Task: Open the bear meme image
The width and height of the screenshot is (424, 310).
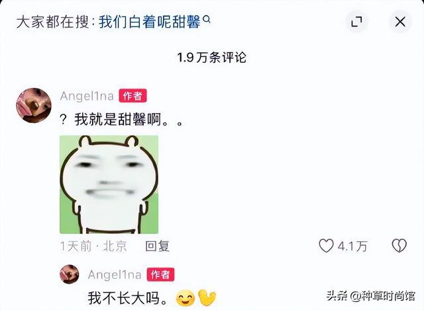Action: pos(109,184)
